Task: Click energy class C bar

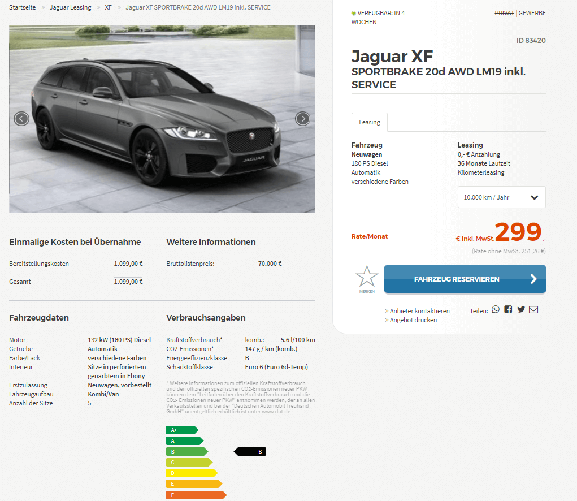Action: (189, 463)
